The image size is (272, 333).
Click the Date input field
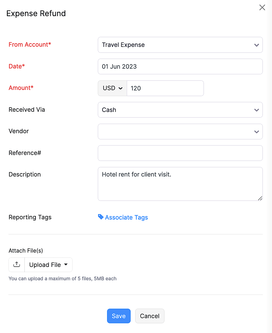pos(180,67)
